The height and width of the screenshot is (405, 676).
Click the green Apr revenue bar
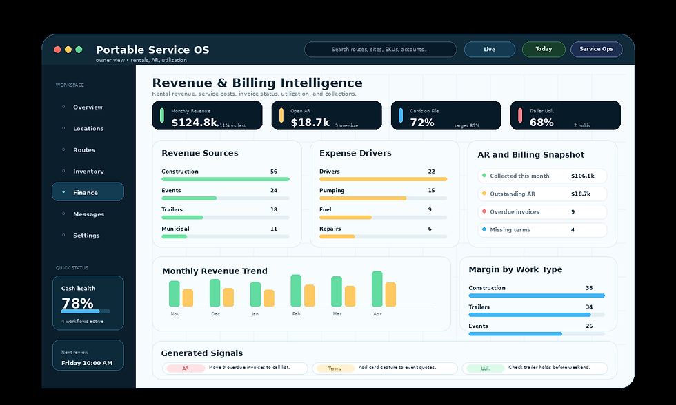[x=377, y=289]
